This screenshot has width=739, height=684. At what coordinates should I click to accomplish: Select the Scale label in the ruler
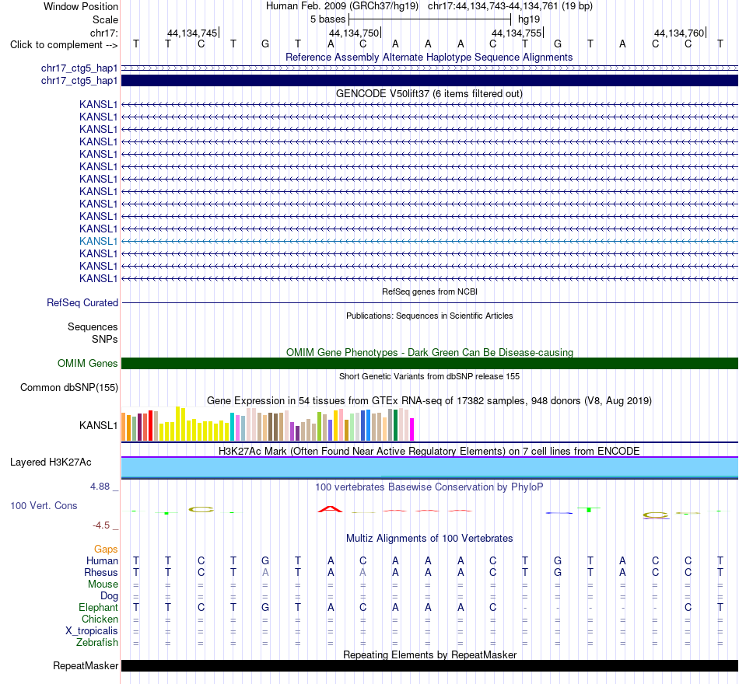coord(105,19)
